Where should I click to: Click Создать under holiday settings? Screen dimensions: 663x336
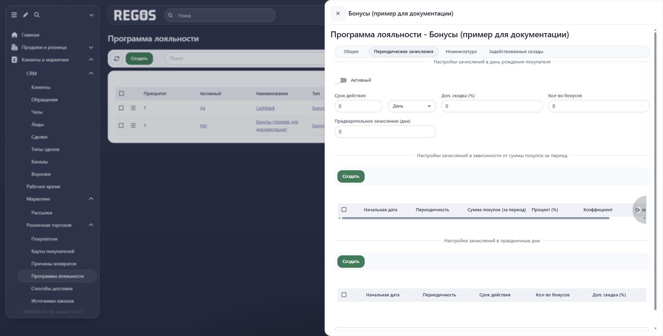click(351, 262)
